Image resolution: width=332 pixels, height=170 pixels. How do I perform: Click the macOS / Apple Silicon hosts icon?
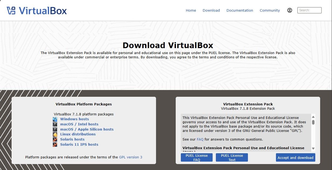coord(55,129)
